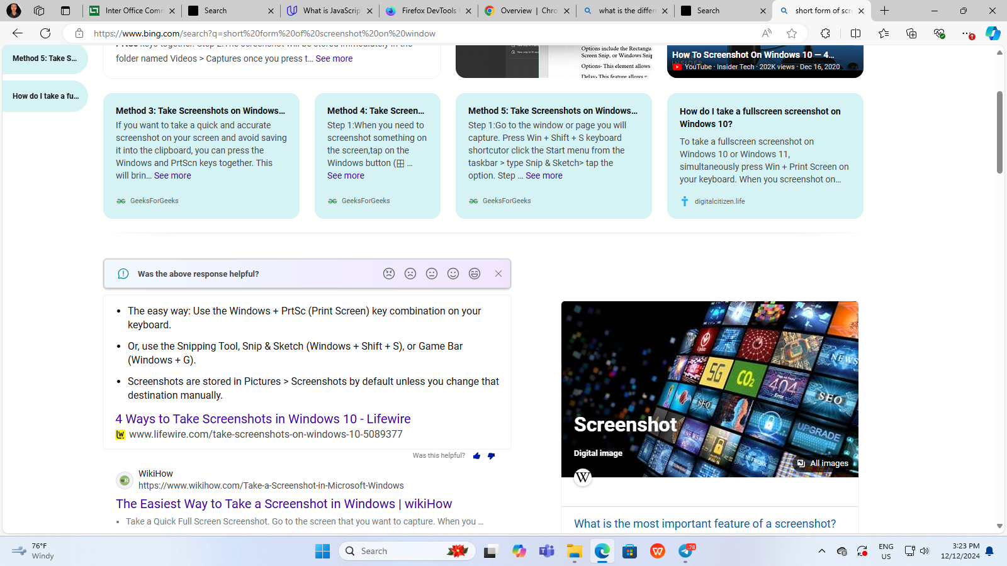Click the thumbs down icon
The width and height of the screenshot is (1007, 566).
point(491,456)
